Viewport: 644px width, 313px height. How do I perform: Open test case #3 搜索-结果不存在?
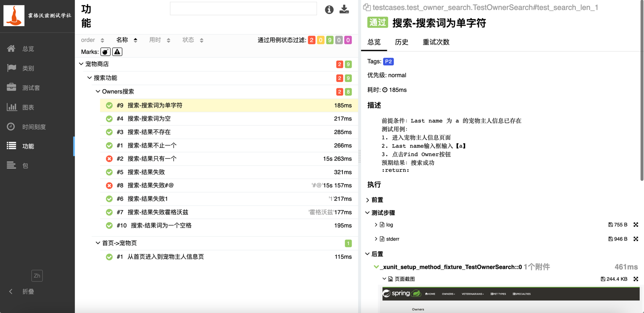pos(229,132)
